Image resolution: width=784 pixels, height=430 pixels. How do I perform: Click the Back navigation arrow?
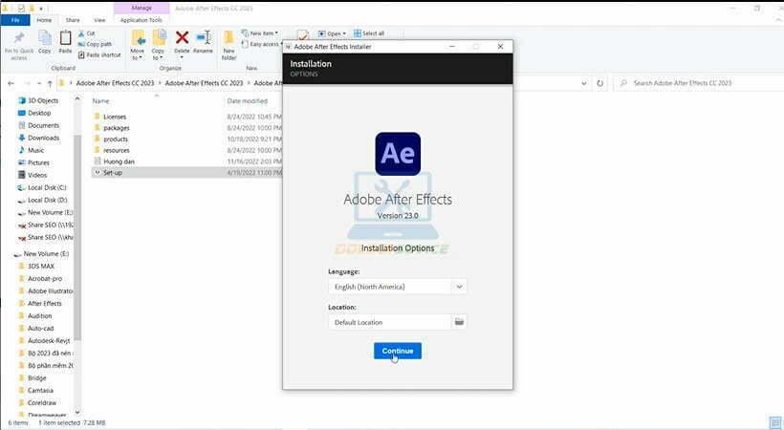pyautogui.click(x=11, y=83)
